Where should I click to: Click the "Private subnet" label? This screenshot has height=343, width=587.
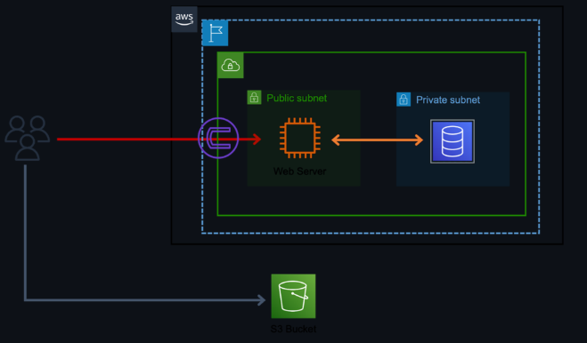448,100
